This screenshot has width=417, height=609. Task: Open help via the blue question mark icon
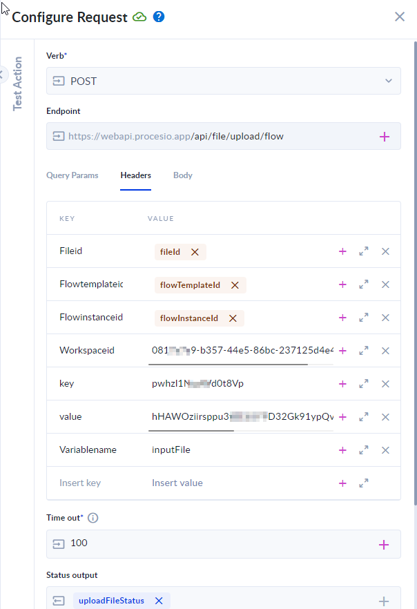click(x=158, y=16)
